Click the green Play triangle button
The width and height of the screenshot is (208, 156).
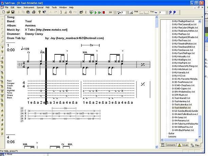(96, 13)
